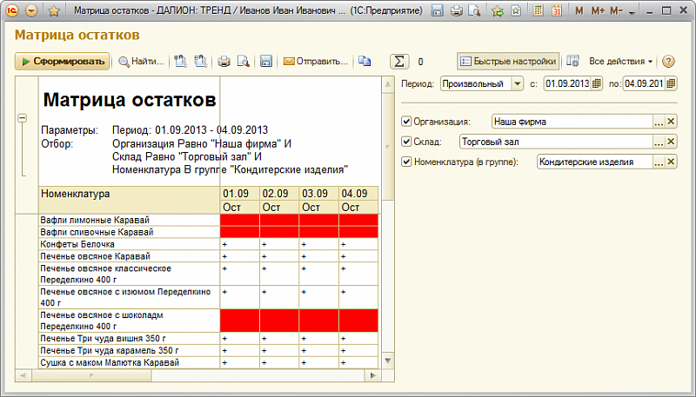
Task: Toggle the Быстрые настройки panel
Action: (508, 62)
